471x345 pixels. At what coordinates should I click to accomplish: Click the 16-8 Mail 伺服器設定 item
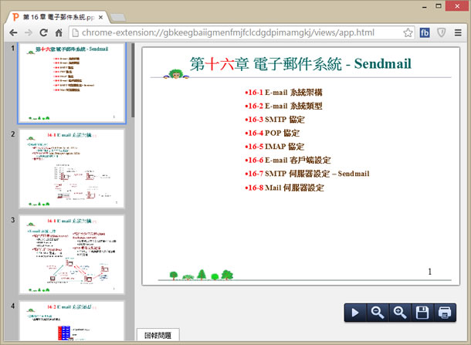pos(284,188)
